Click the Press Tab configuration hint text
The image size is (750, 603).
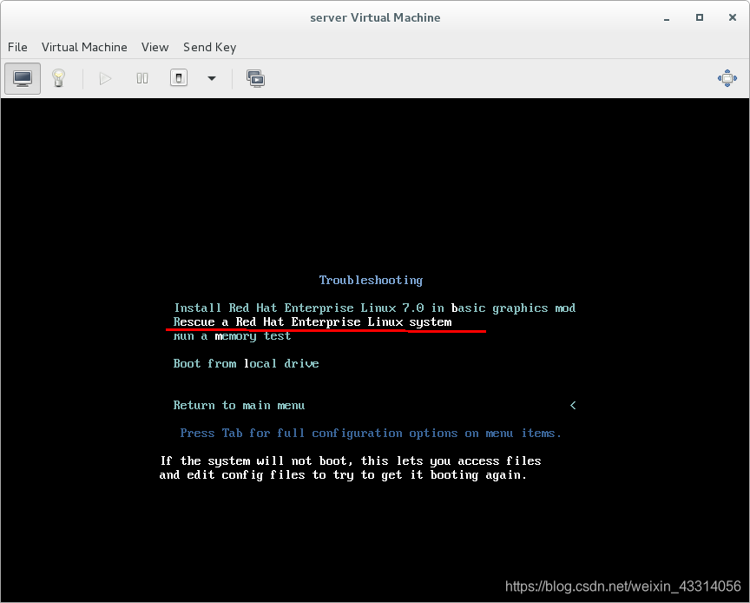tap(370, 434)
